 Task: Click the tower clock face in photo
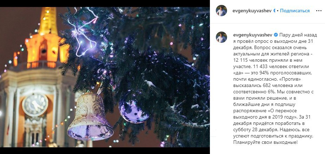click(35, 105)
